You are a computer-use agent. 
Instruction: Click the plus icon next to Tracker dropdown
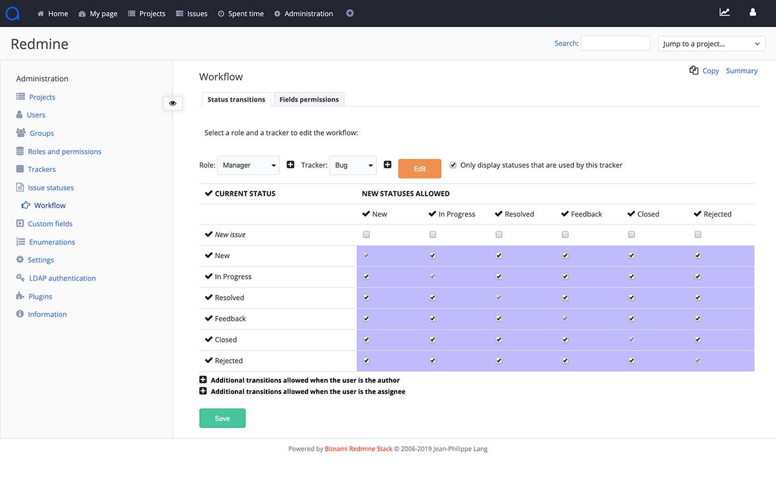click(387, 165)
